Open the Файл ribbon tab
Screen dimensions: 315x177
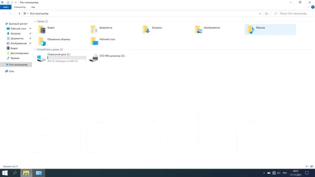click(x=5, y=7)
